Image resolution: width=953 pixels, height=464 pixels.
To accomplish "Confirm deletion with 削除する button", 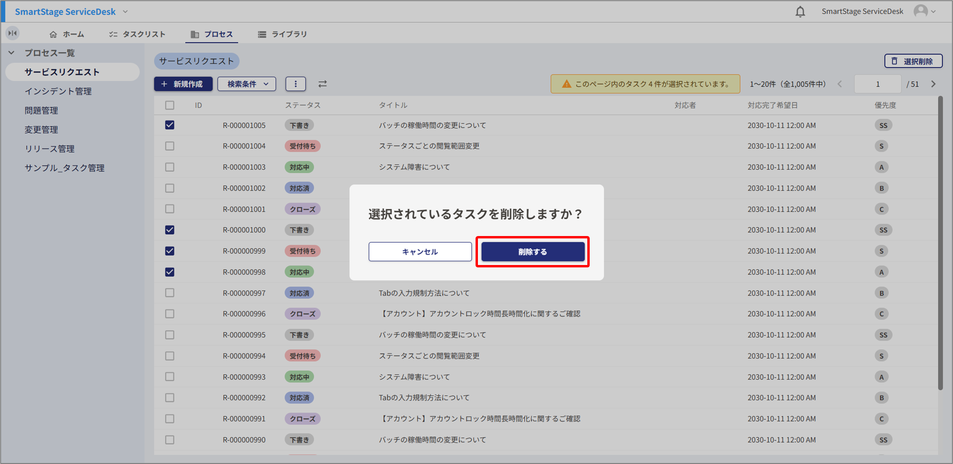I will (533, 252).
